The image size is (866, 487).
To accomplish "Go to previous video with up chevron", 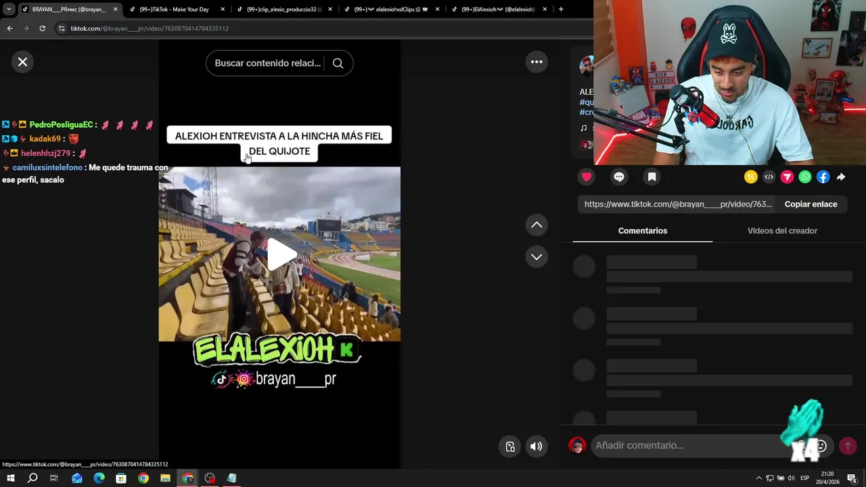I will (x=537, y=225).
